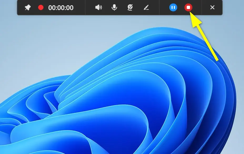Close the recording toolbar
The height and width of the screenshot is (154, 244).
pyautogui.click(x=212, y=7)
